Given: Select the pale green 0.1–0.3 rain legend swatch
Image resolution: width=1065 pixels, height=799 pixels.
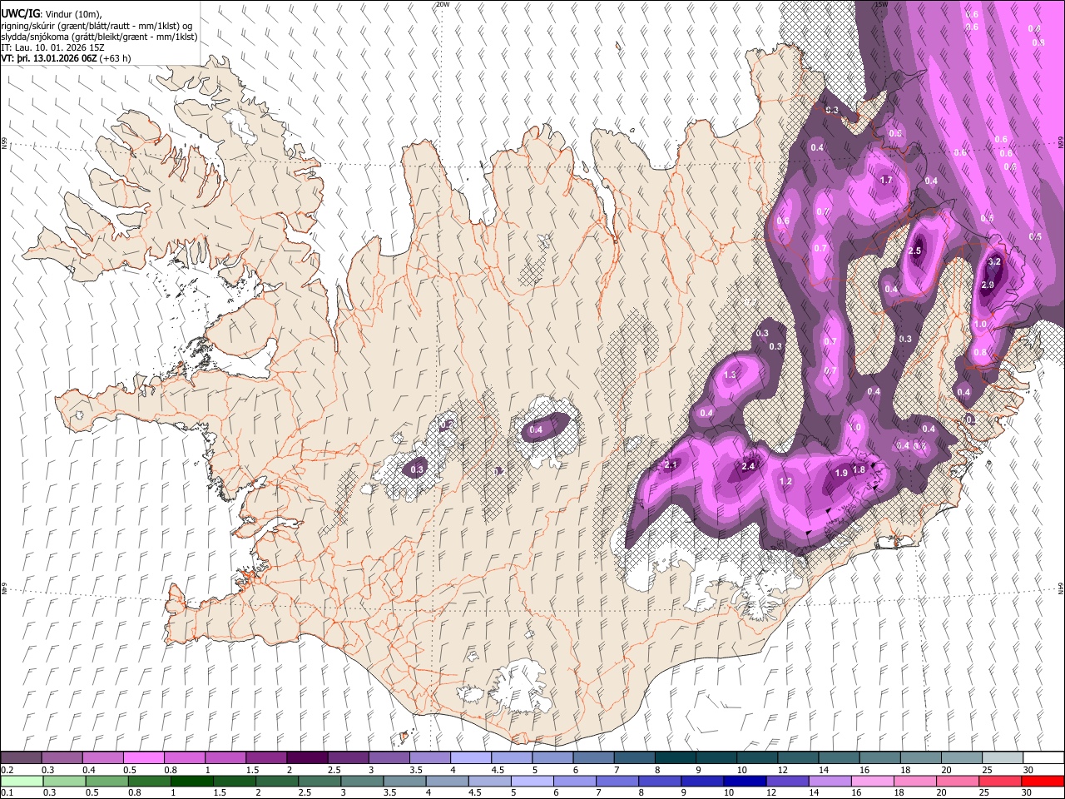Looking at the screenshot, I should [21, 781].
